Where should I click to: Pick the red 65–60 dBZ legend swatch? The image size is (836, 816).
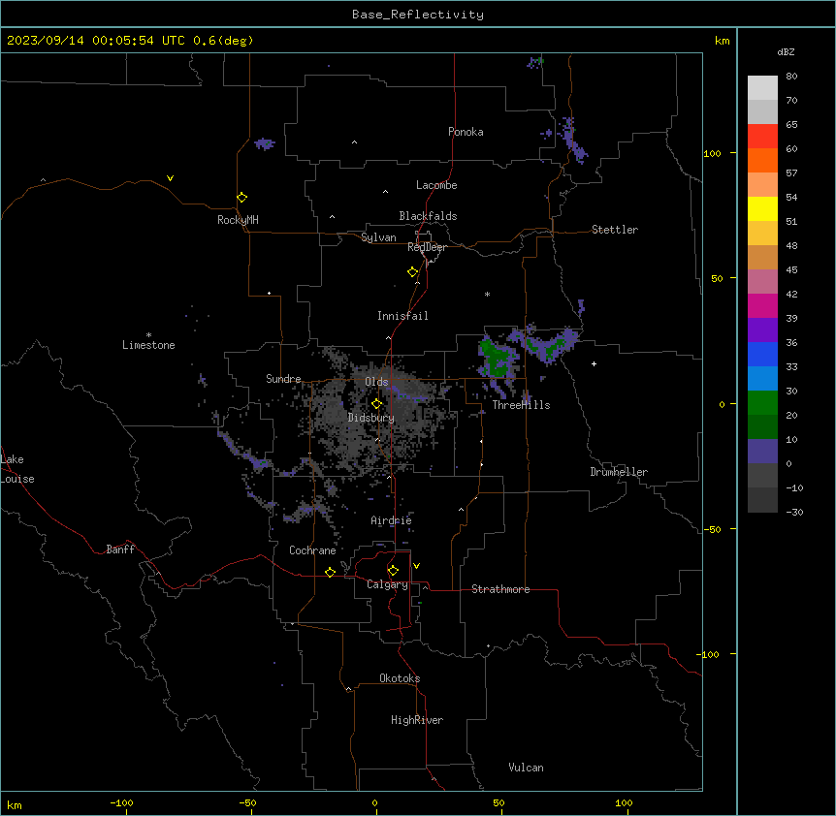(762, 137)
